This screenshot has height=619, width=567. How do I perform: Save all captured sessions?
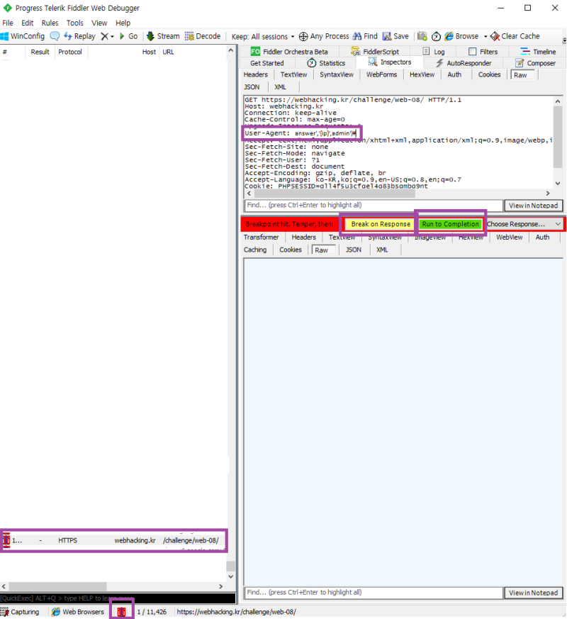coord(395,36)
